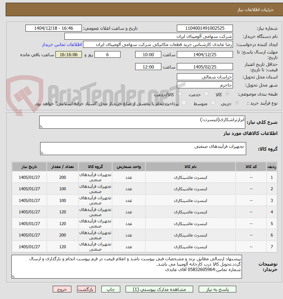Screen dimensions: 283x299
Task: Click quantity 200 in row 1
Action: pos(63,177)
